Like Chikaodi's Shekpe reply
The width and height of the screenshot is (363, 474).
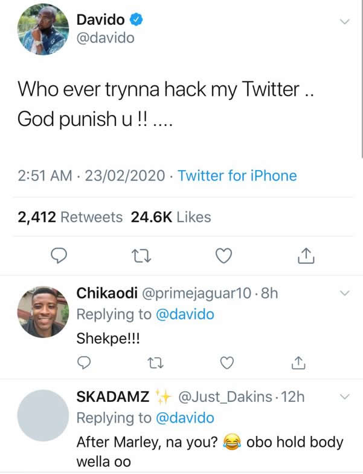coord(226,363)
